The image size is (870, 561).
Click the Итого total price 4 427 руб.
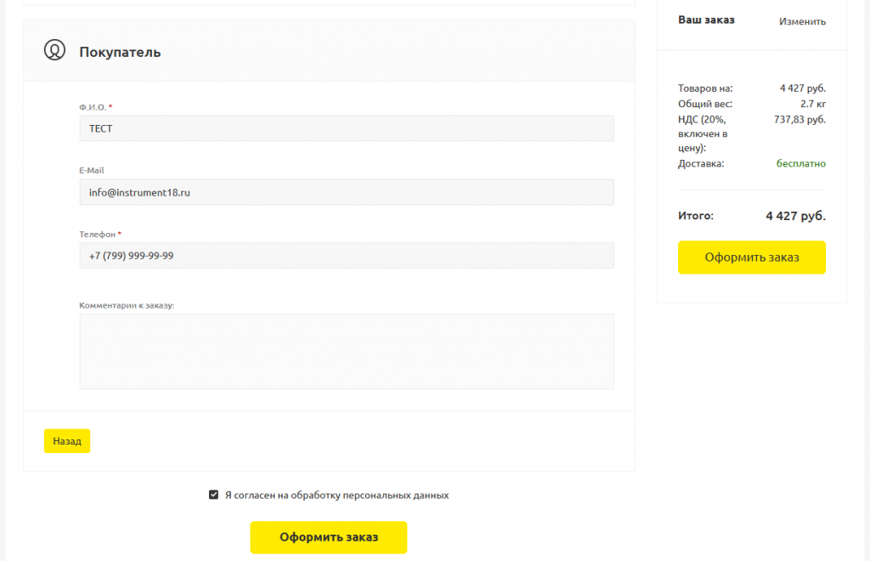click(x=795, y=216)
